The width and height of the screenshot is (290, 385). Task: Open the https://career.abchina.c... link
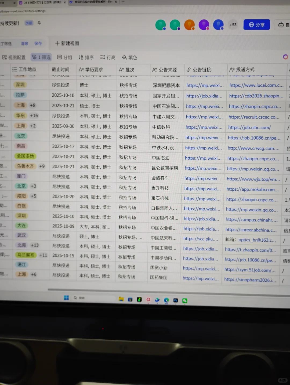[251, 230]
